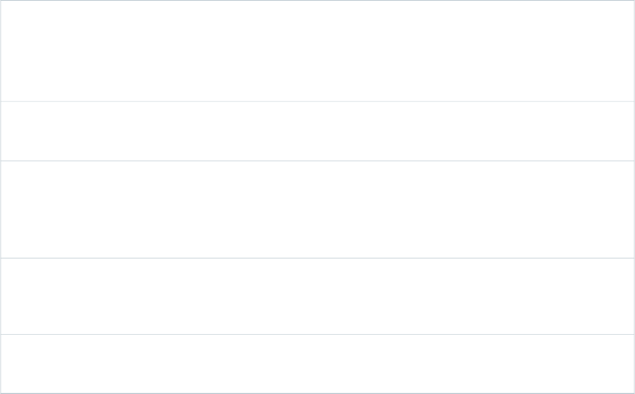Click the bottom empty row
This screenshot has width=635, height=394.
click(x=317, y=363)
